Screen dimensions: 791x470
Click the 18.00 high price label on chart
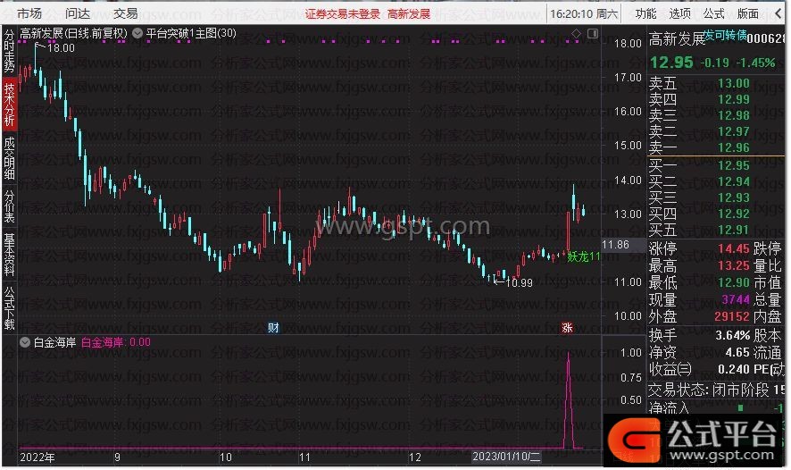61,48
